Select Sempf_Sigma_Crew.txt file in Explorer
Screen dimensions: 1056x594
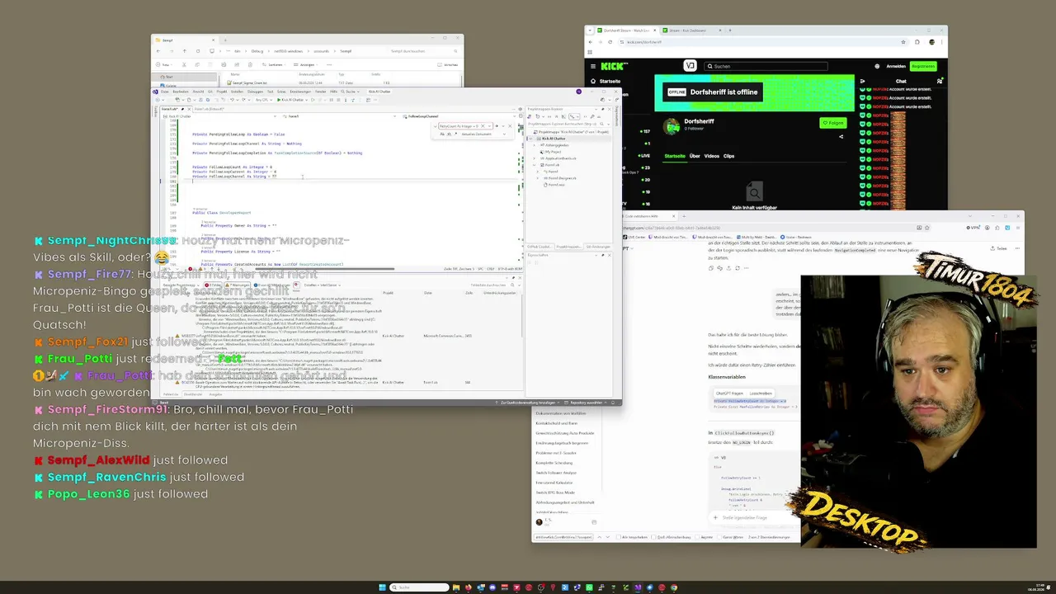249,82
